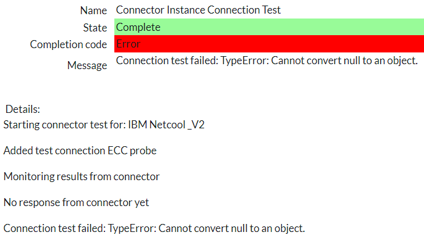Click the Message label
The height and width of the screenshot is (240, 424).
[x=87, y=65]
